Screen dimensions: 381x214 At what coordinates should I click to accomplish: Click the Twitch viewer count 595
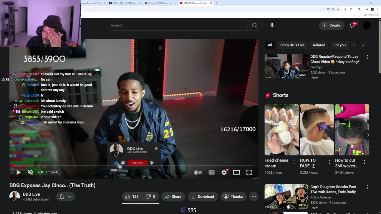coord(189,210)
